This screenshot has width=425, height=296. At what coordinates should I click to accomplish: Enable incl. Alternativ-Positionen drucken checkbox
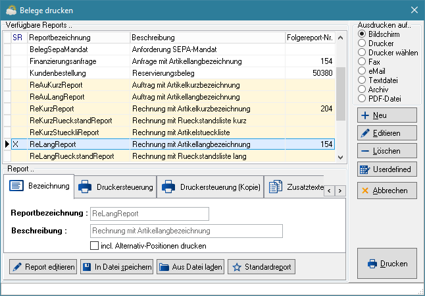coord(94,246)
